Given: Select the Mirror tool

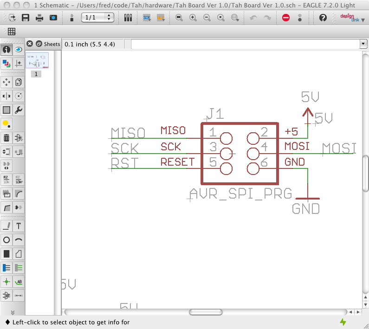Looking at the screenshot, I should click(x=6, y=96).
